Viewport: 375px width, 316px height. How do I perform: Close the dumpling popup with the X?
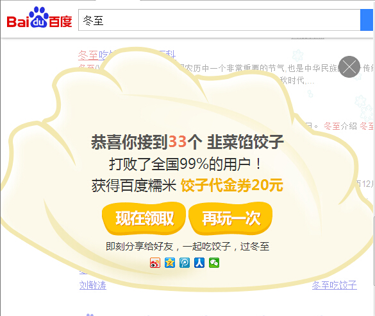click(x=349, y=67)
